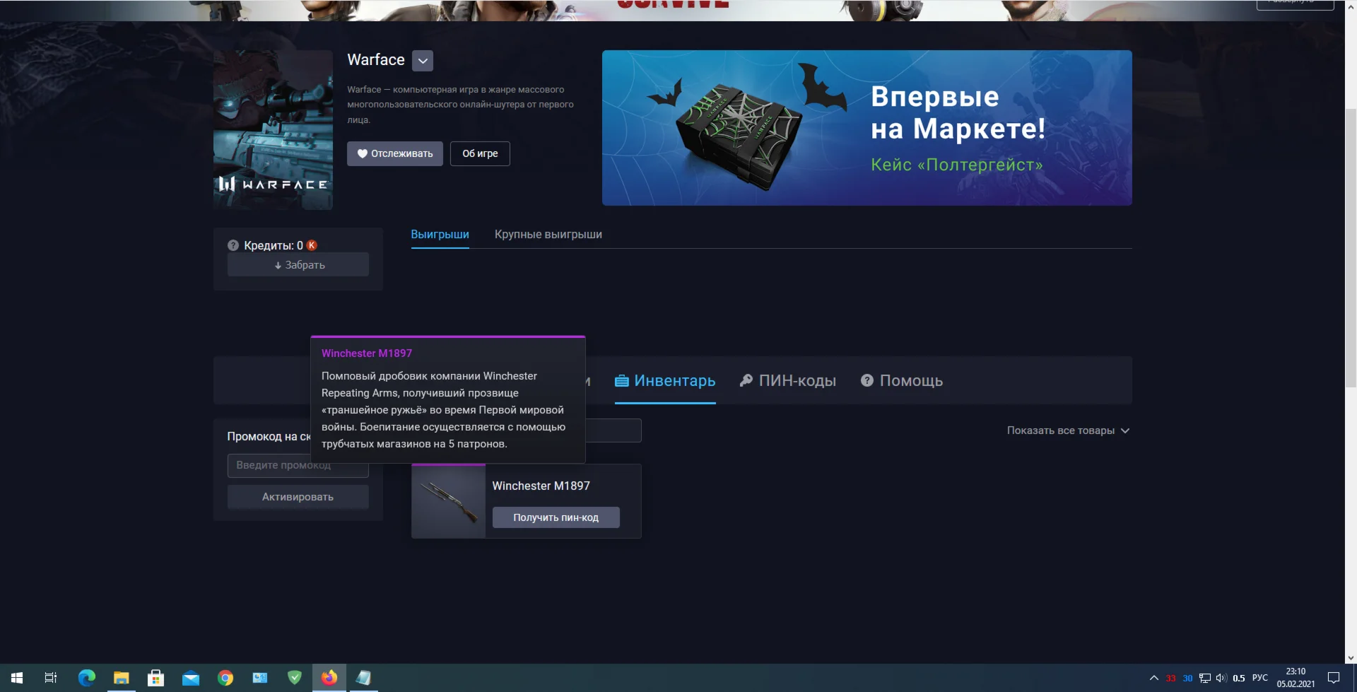Click the Winchester M1897 shotgun thumbnail
1357x692 pixels.
click(x=449, y=501)
